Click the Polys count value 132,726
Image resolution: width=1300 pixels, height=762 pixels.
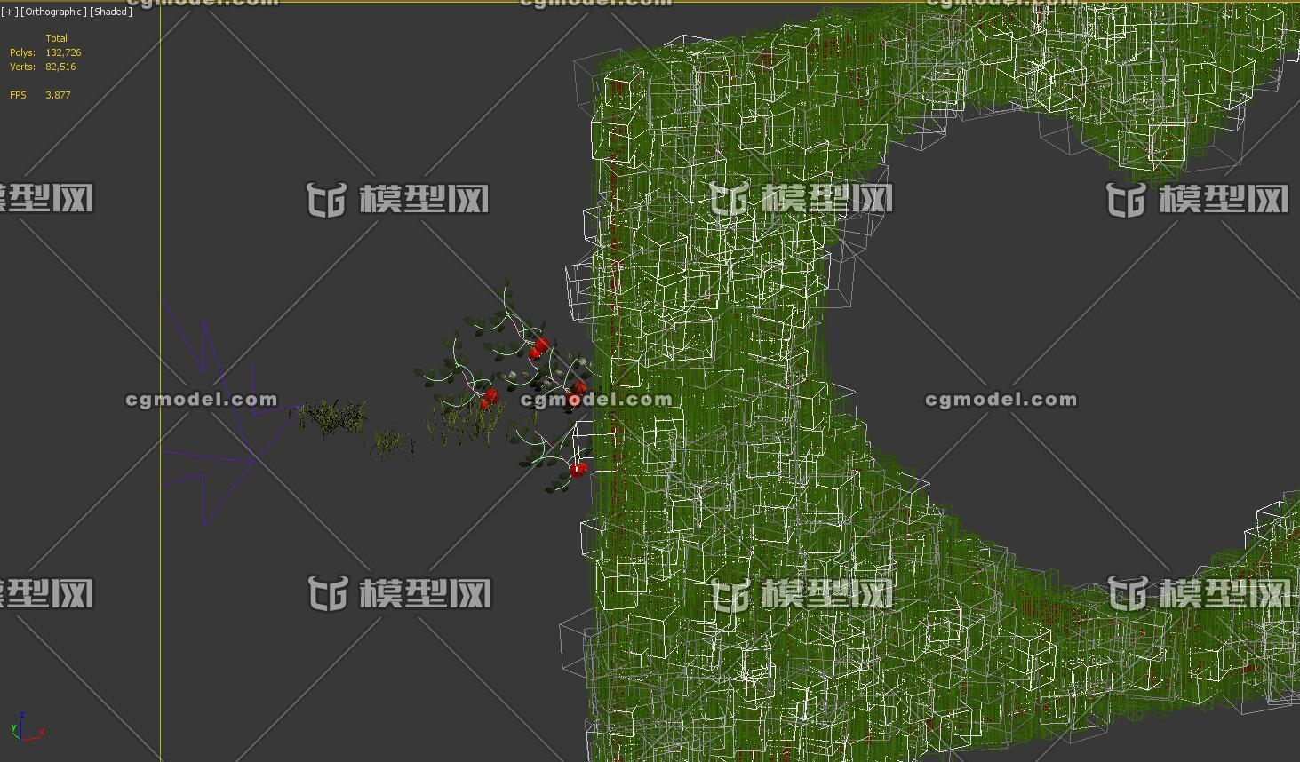click(x=63, y=52)
